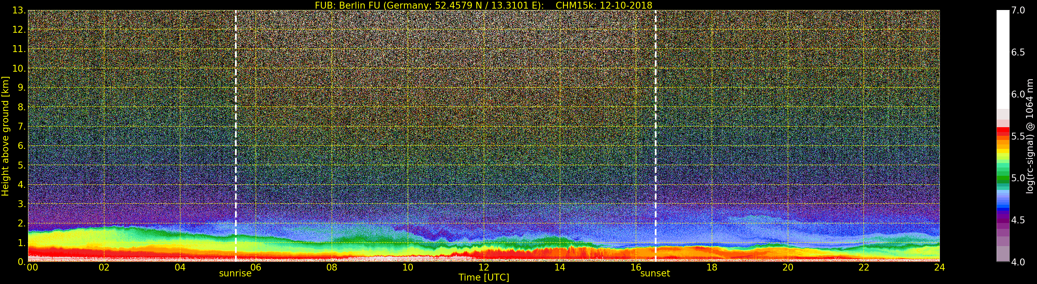Click colorbar value '4.0'
The height and width of the screenshot is (284, 1037).
[1018, 262]
